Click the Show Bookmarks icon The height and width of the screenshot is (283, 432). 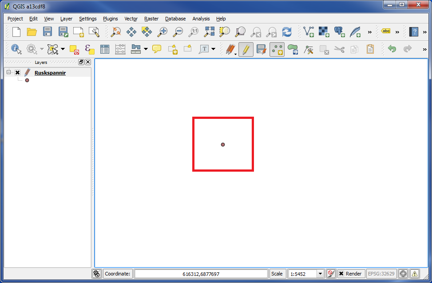(188, 49)
